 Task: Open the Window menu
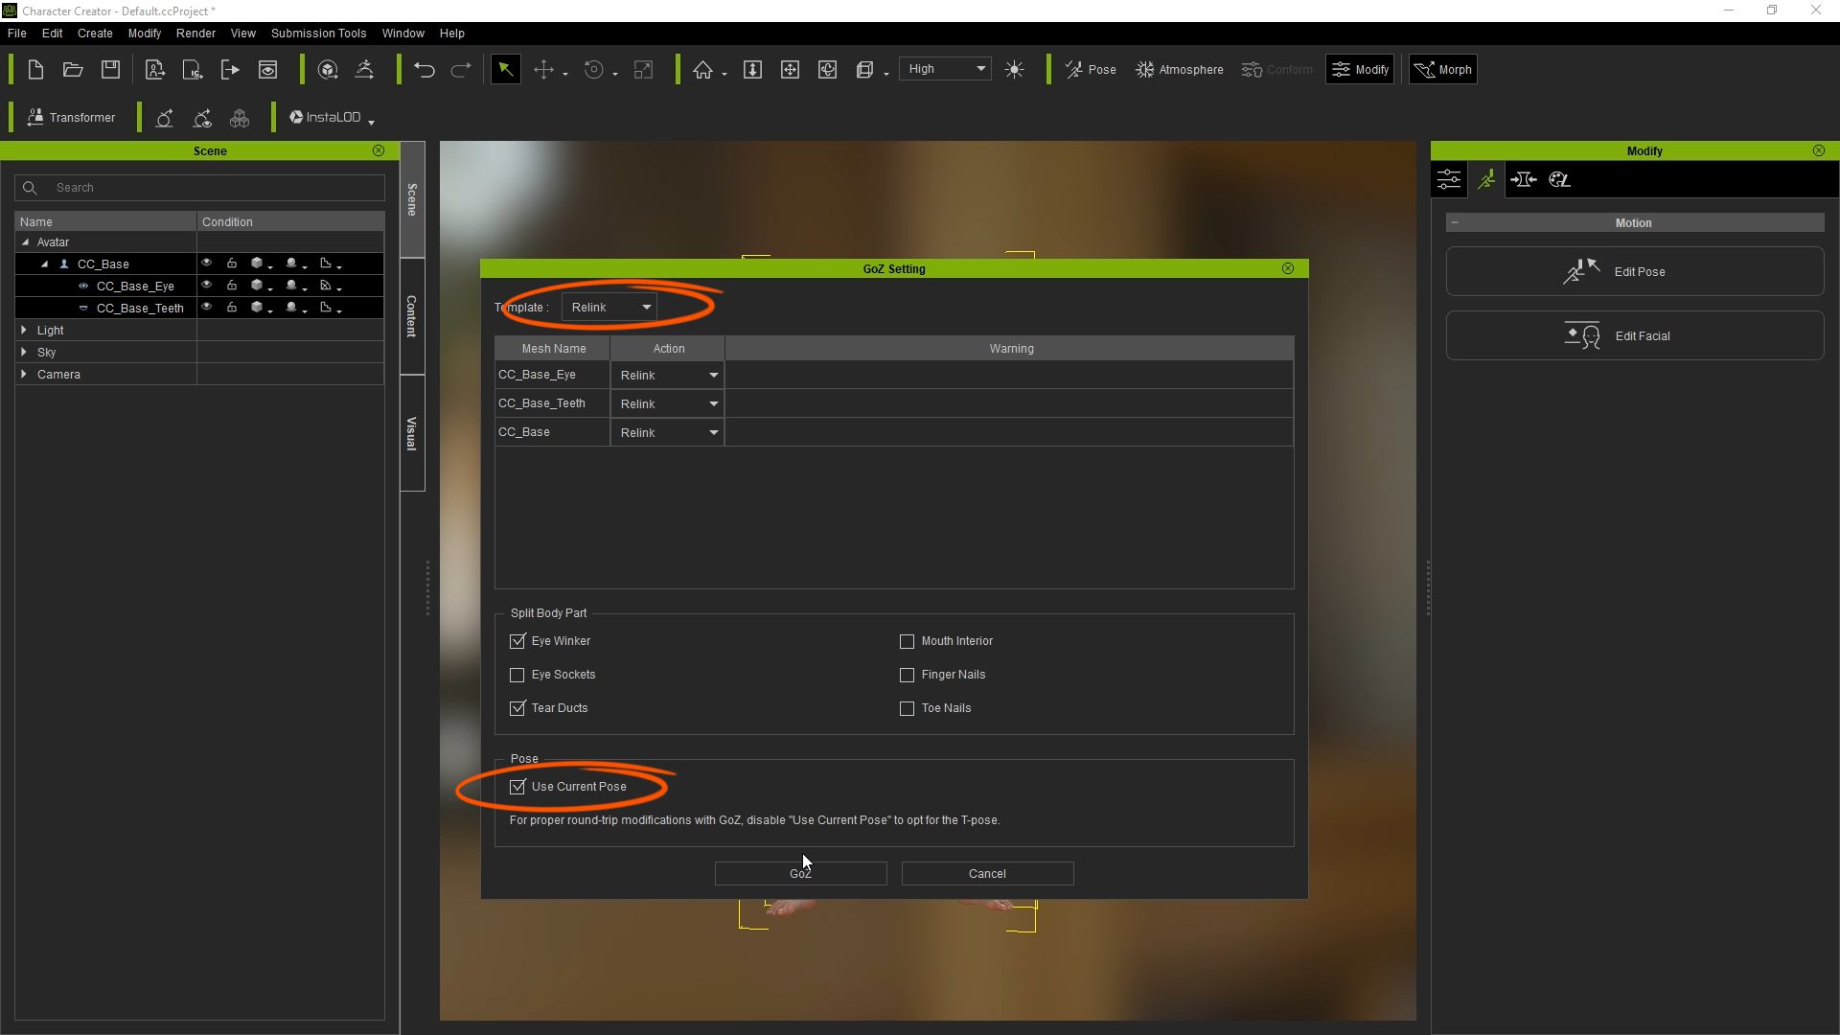point(402,33)
